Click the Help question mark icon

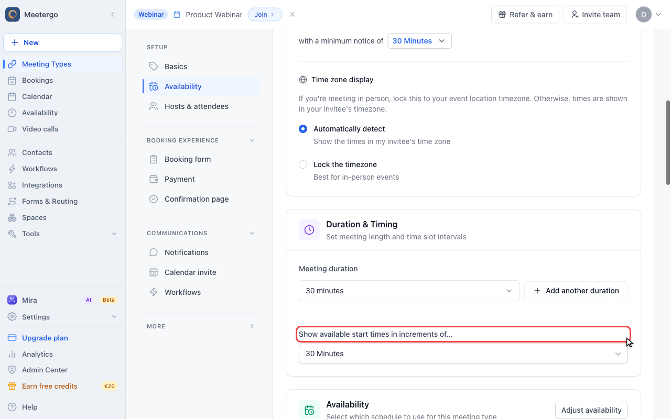click(12, 407)
